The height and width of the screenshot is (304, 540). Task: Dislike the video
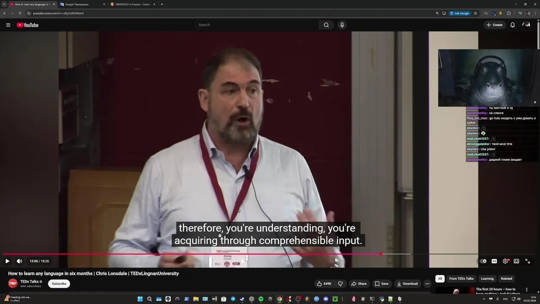click(x=340, y=284)
